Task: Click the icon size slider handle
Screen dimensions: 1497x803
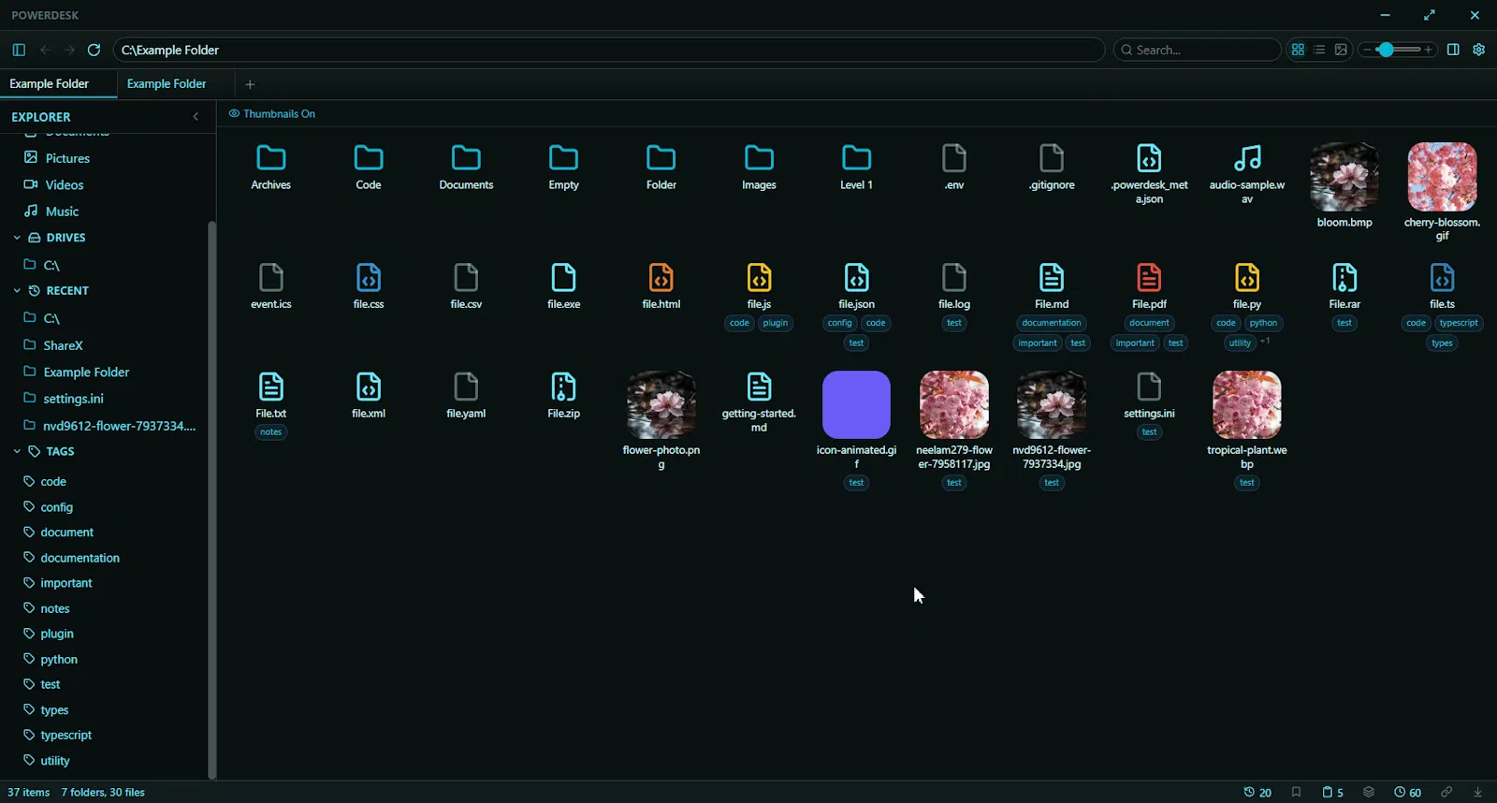Action: point(1386,50)
